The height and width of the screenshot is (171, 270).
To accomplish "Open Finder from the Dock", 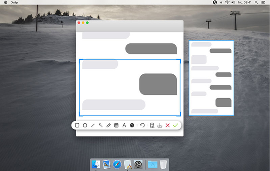I will click(96, 164).
